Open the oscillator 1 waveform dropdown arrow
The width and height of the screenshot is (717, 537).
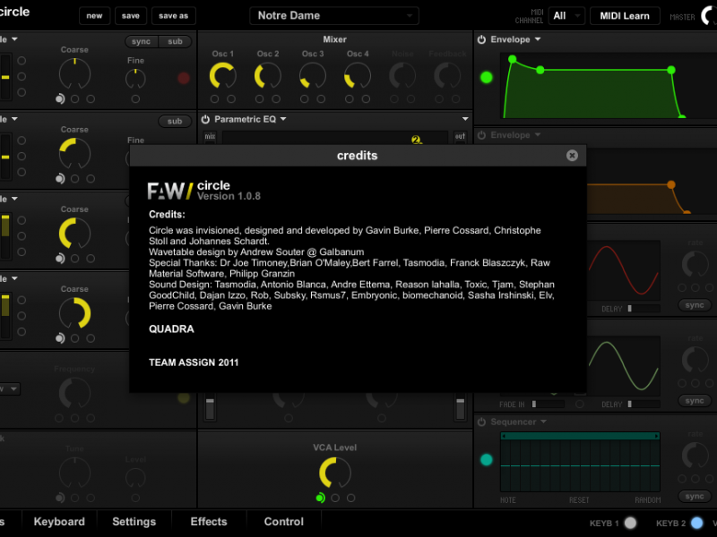point(14,39)
